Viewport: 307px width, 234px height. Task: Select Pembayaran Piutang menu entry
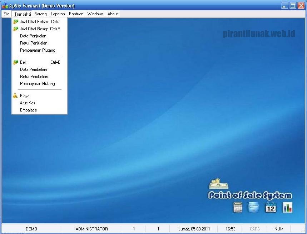[x=40, y=50]
